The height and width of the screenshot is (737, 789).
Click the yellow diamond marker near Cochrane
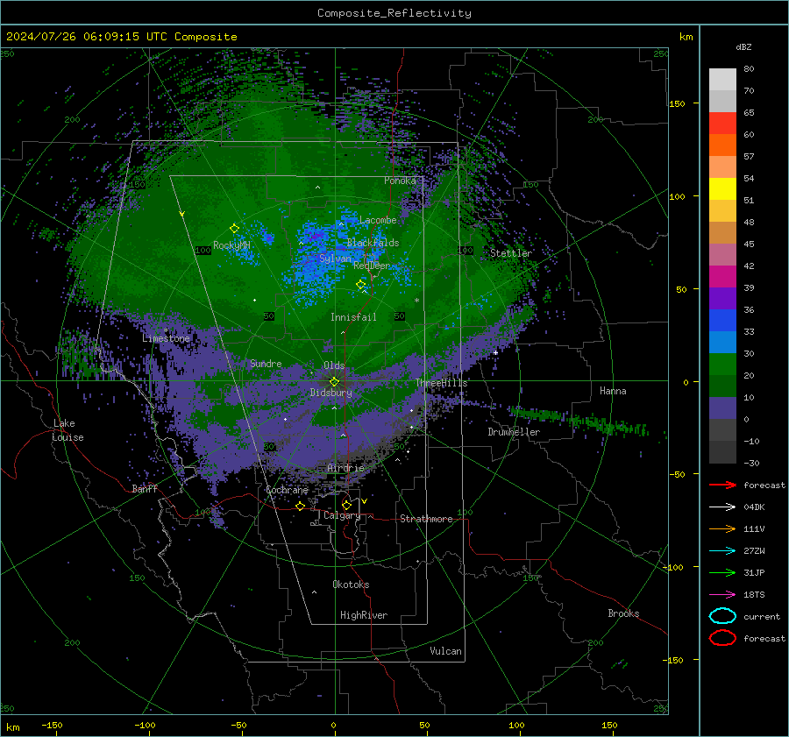tap(301, 506)
